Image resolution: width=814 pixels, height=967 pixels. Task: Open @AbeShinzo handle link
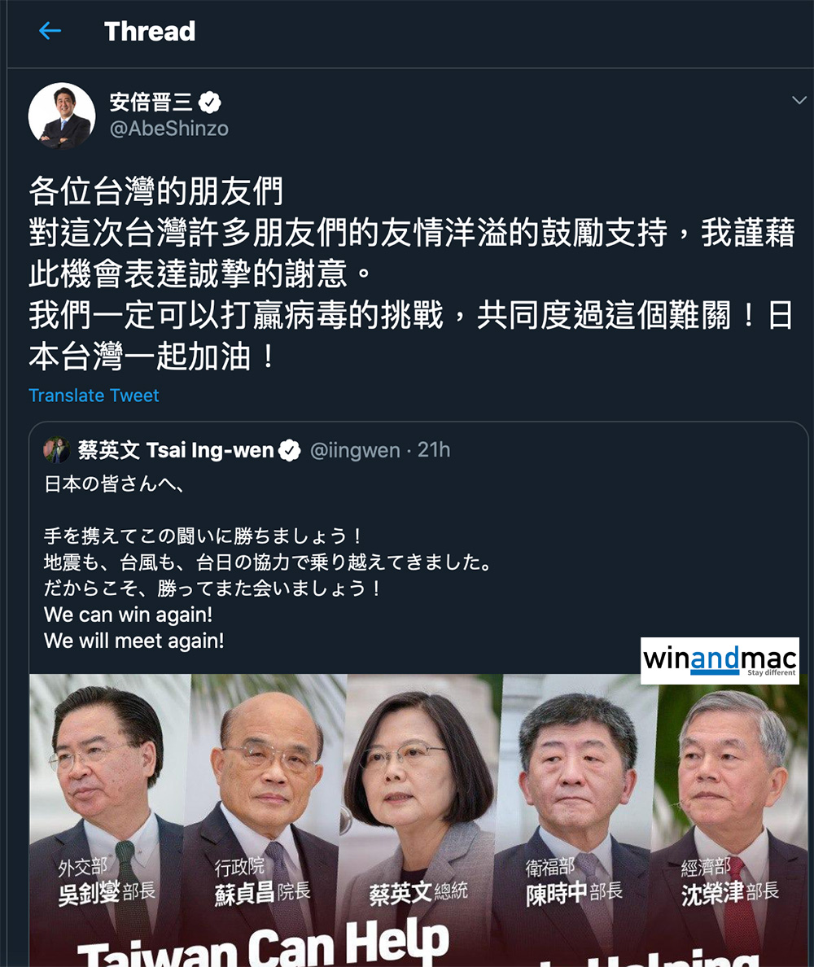[169, 129]
